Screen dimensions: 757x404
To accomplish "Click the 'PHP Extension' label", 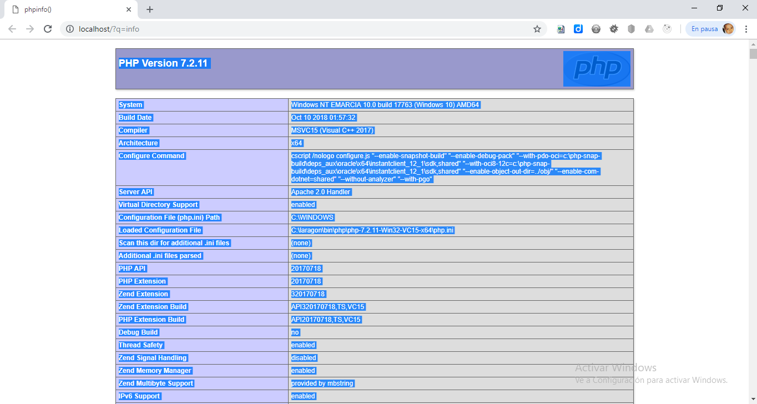I will [143, 281].
